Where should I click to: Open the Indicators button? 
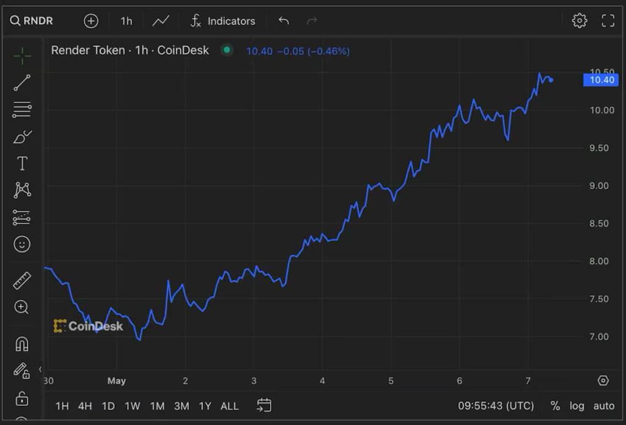223,21
